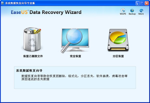The image size is (150, 103).
Task: Choose the monitor with magnifier complete recovery icon
Action: click(x=75, y=40)
